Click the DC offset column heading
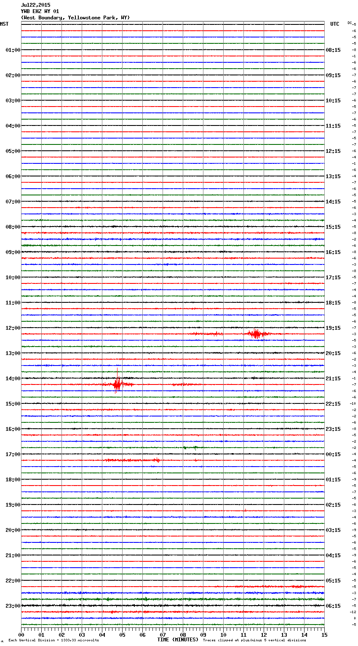 coord(350,23)
